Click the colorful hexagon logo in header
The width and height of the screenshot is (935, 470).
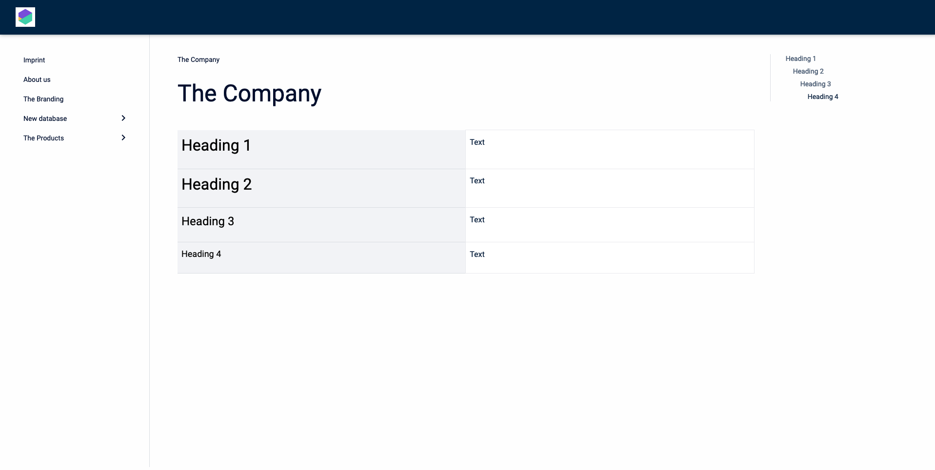[25, 17]
